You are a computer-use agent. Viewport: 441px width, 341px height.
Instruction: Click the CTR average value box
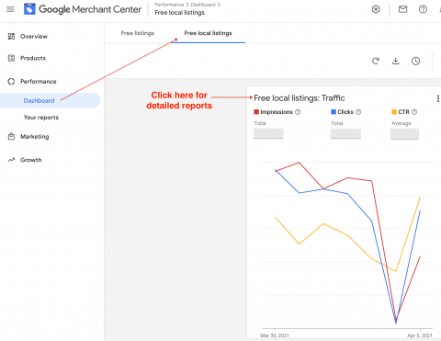pyautogui.click(x=404, y=134)
